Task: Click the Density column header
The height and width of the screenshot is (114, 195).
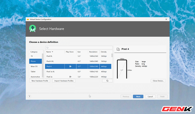Action: [103, 52]
